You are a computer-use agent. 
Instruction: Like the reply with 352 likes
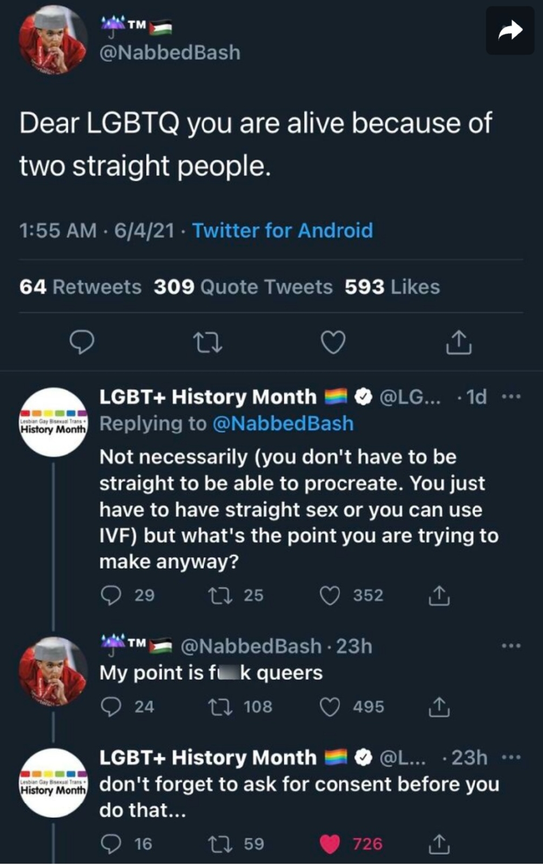click(x=330, y=595)
